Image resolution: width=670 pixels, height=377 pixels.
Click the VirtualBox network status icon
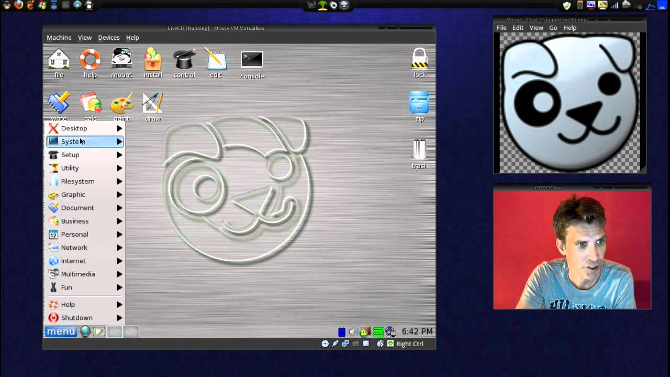tap(345, 343)
